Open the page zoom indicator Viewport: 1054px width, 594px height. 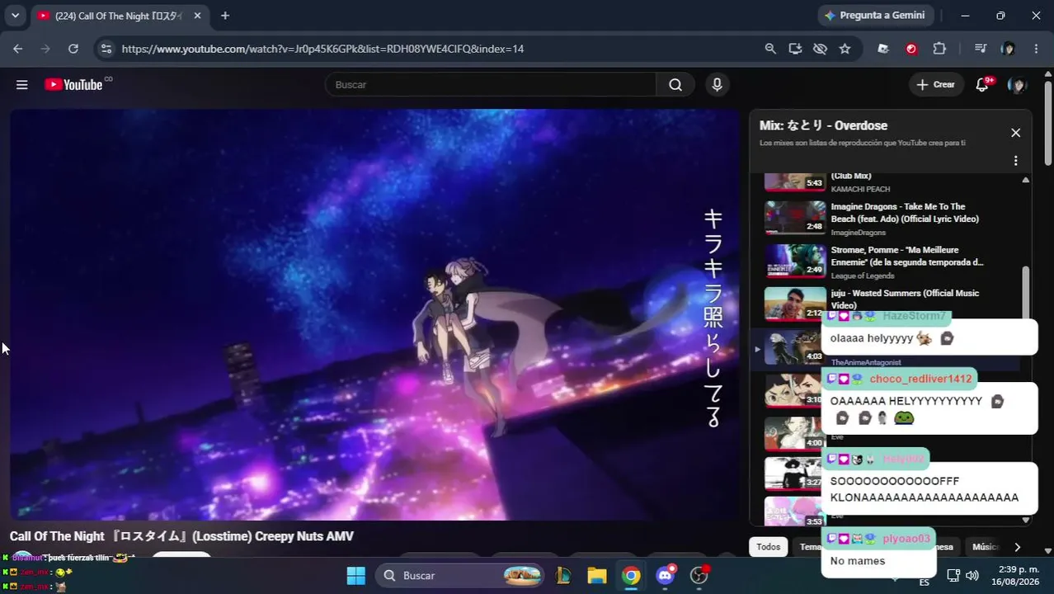click(x=770, y=49)
